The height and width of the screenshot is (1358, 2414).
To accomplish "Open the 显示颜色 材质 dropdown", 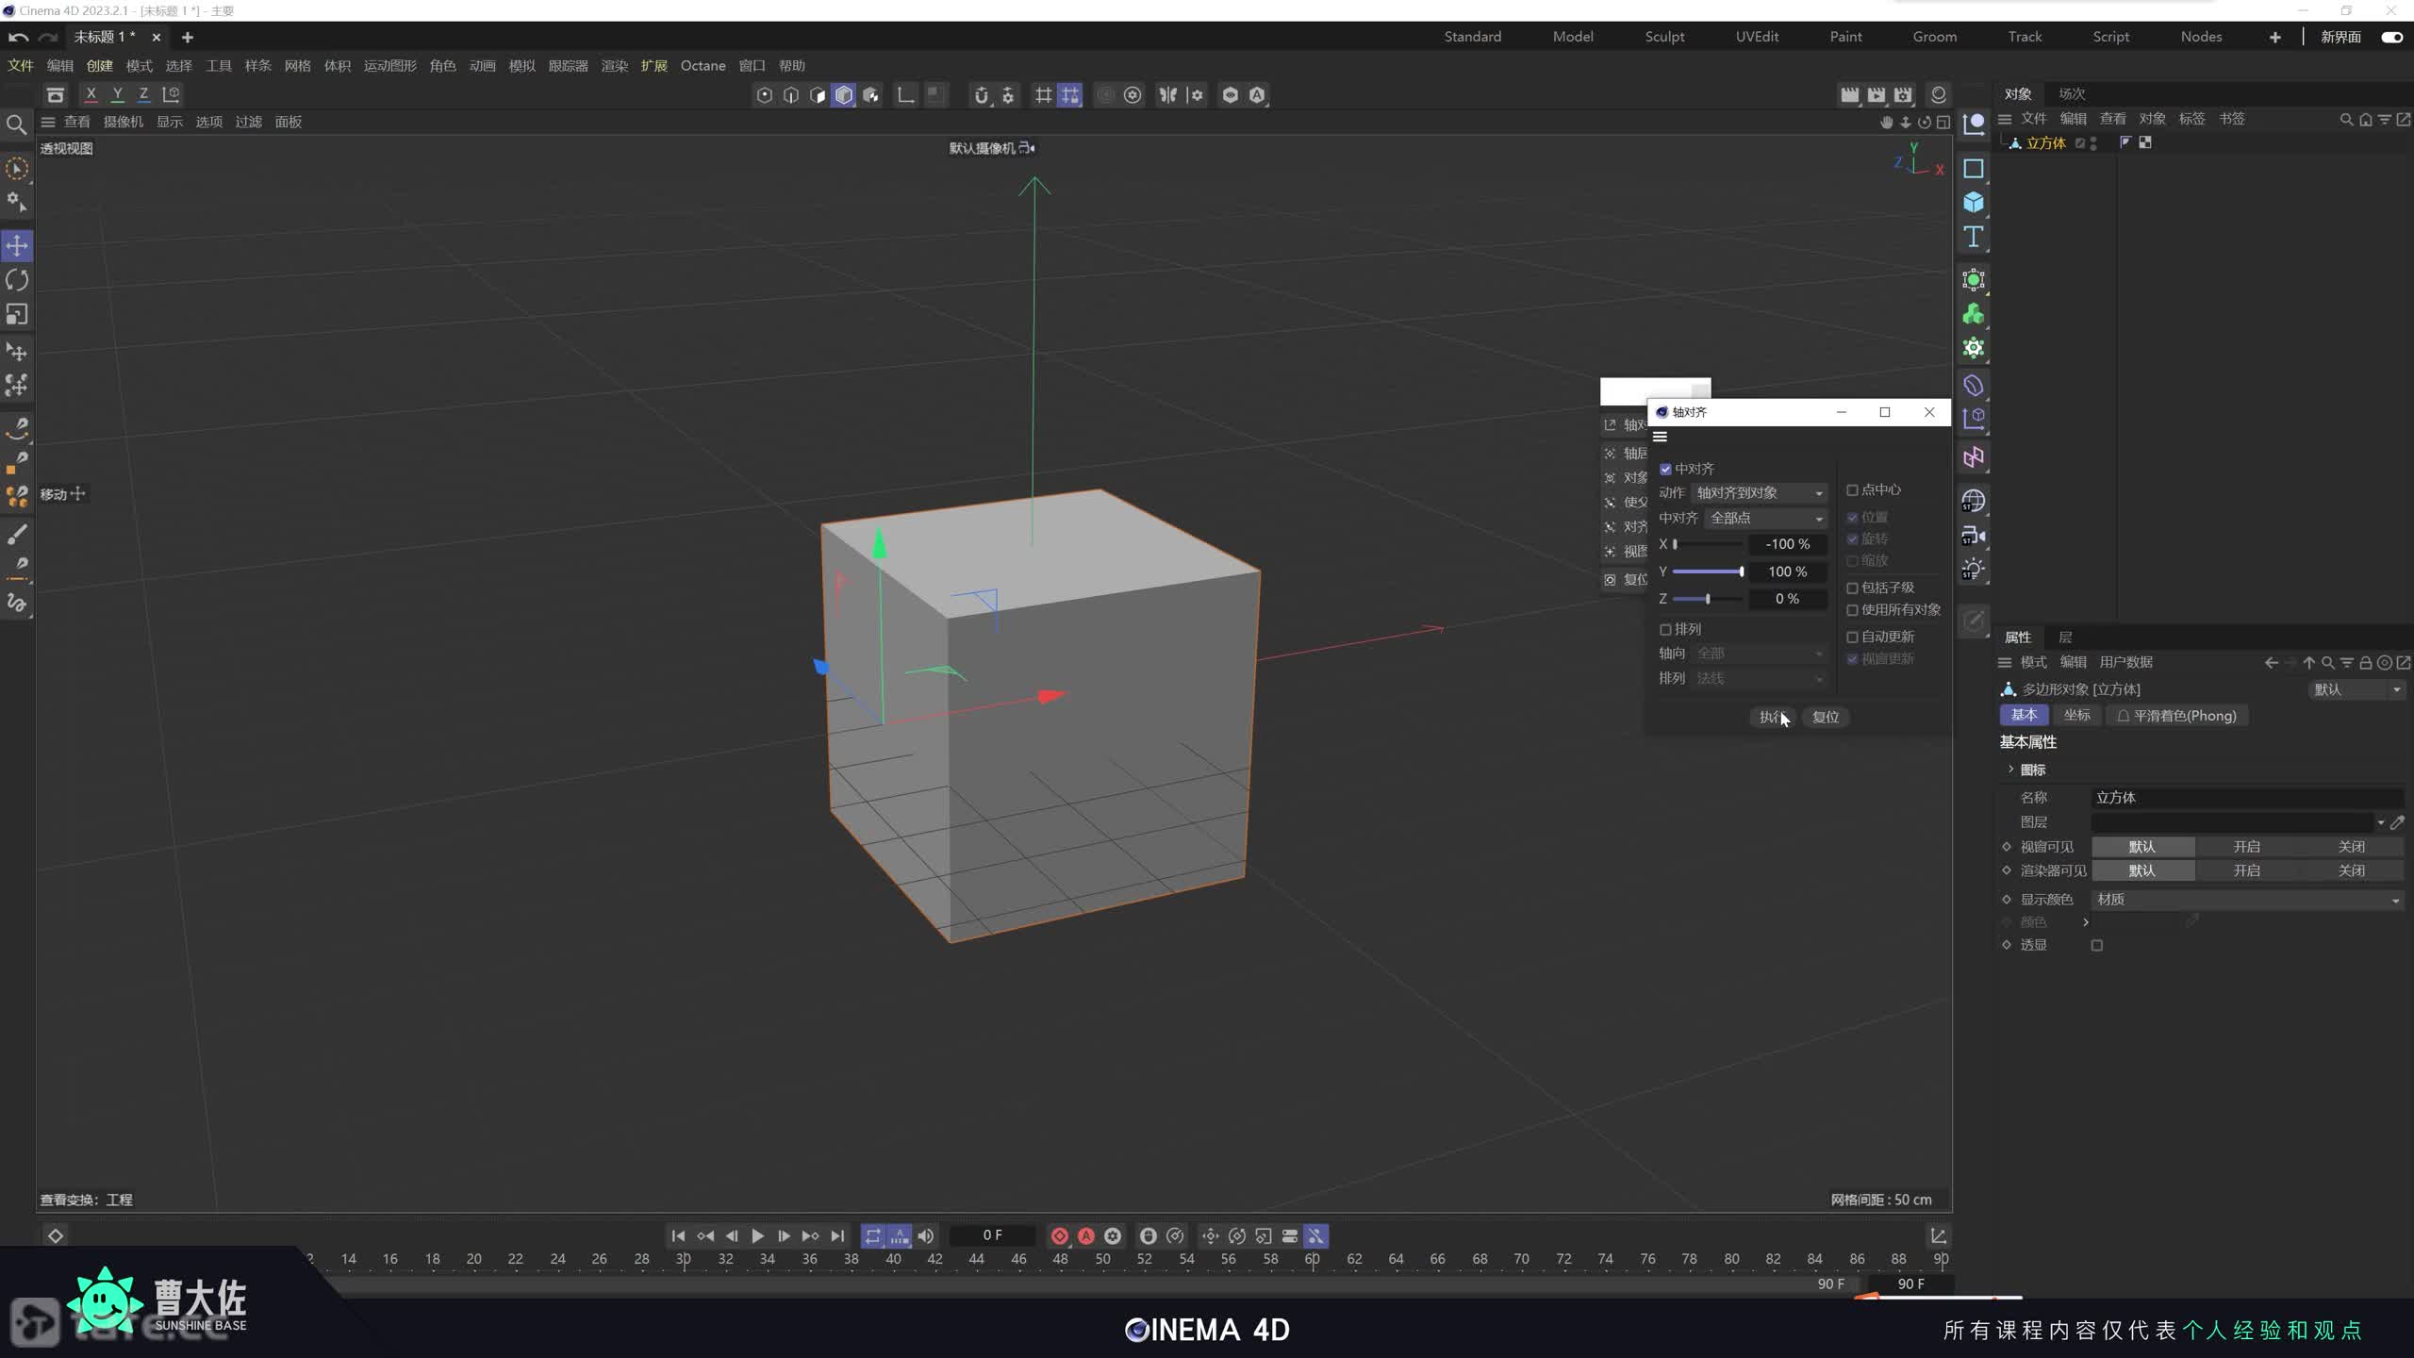I will click(2246, 900).
